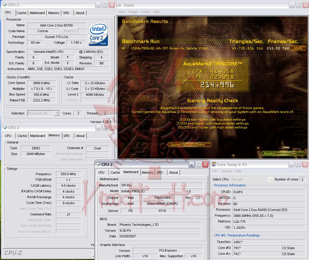Viewport: 309px width, 260px height.
Task: Click the CPU-Z Mainboard window title icon
Action: point(98,164)
